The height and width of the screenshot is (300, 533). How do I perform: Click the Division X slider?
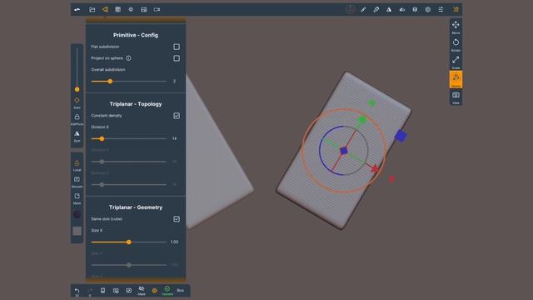point(129,139)
